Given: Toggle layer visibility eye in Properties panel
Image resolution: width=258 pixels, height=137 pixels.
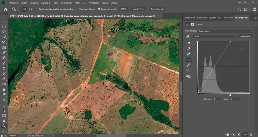Looking at the screenshot, I should [x=244, y=135].
